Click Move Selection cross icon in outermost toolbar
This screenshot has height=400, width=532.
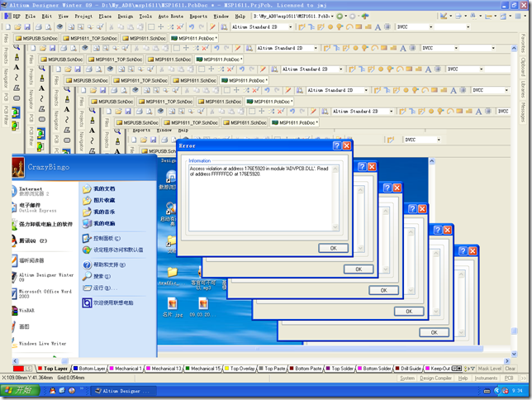tap(161, 26)
